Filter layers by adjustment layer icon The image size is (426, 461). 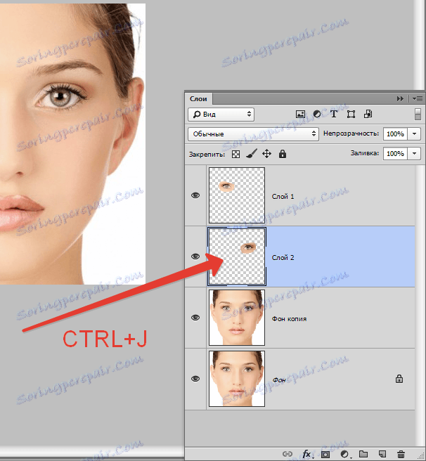click(x=317, y=114)
